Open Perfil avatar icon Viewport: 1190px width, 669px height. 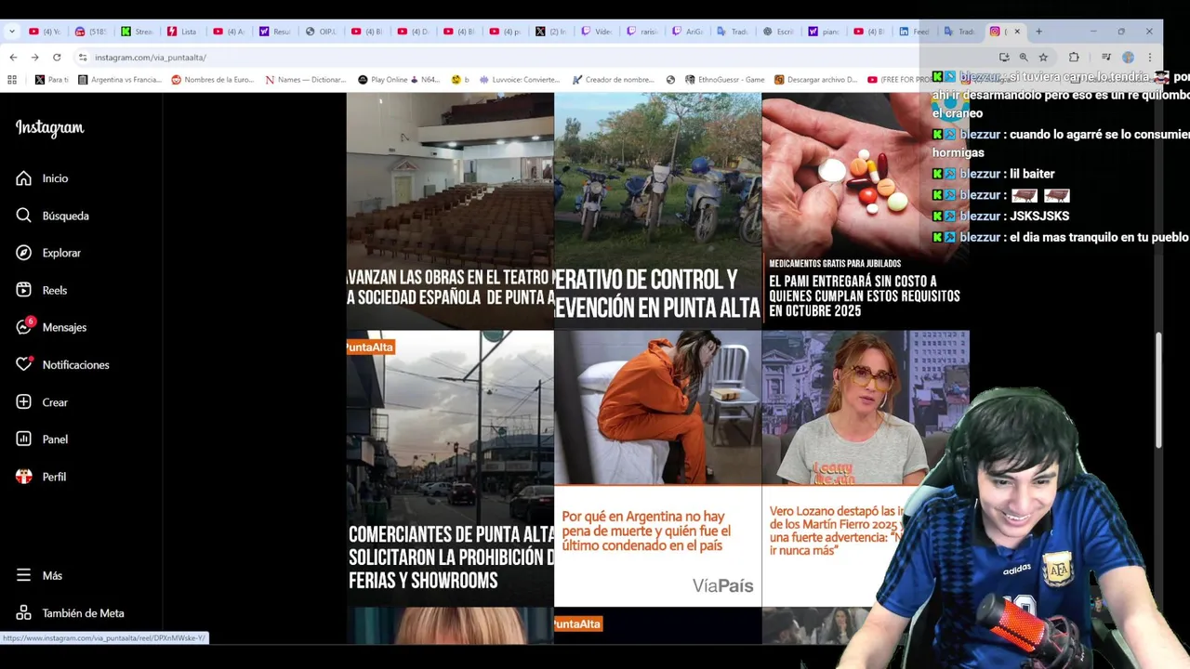[24, 477]
